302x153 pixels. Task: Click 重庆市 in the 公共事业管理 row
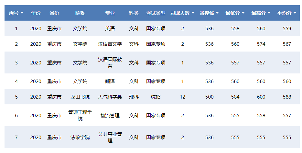(x=54, y=138)
